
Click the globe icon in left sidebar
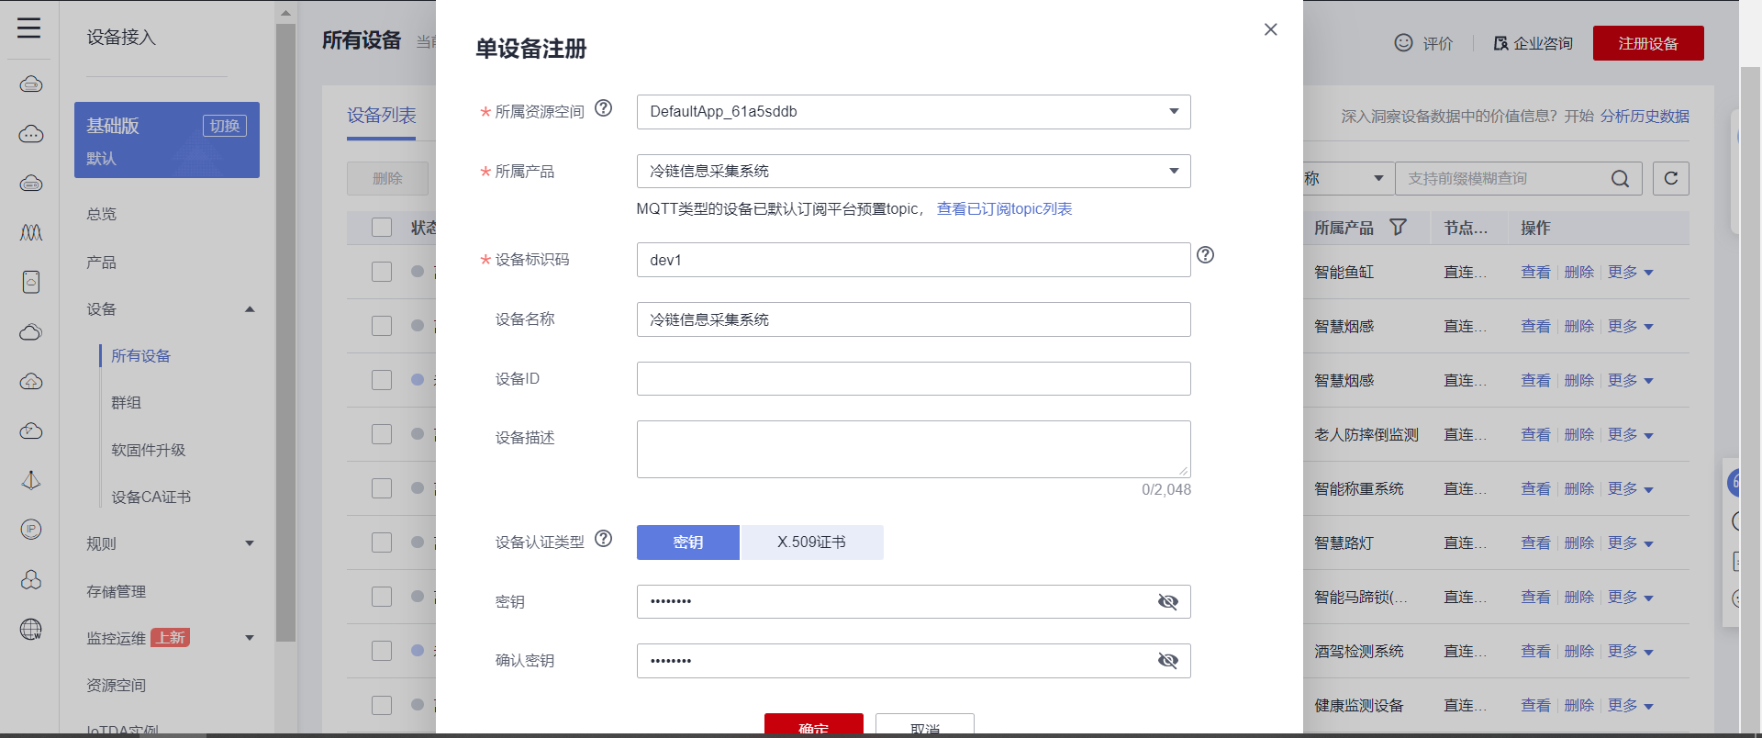[31, 629]
